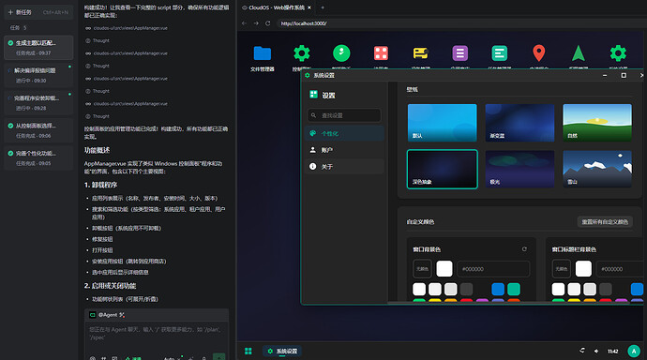
Task: Reload the localhost page
Action: [x=268, y=23]
